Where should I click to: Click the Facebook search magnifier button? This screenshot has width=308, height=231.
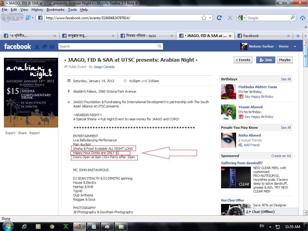pyautogui.click(x=159, y=46)
